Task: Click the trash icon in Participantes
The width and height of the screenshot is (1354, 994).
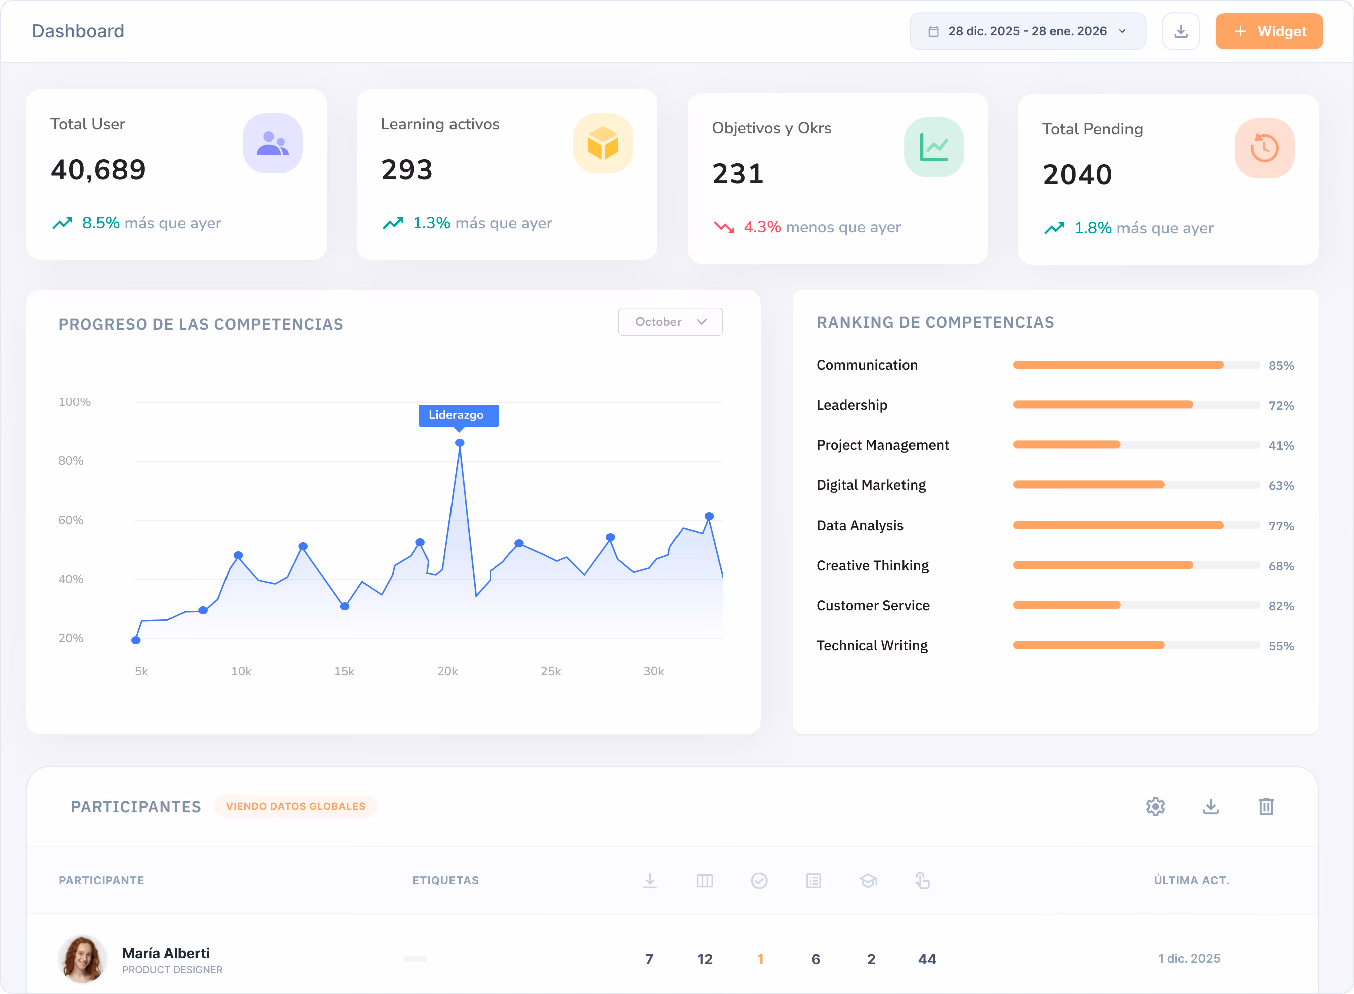Action: pyautogui.click(x=1266, y=806)
